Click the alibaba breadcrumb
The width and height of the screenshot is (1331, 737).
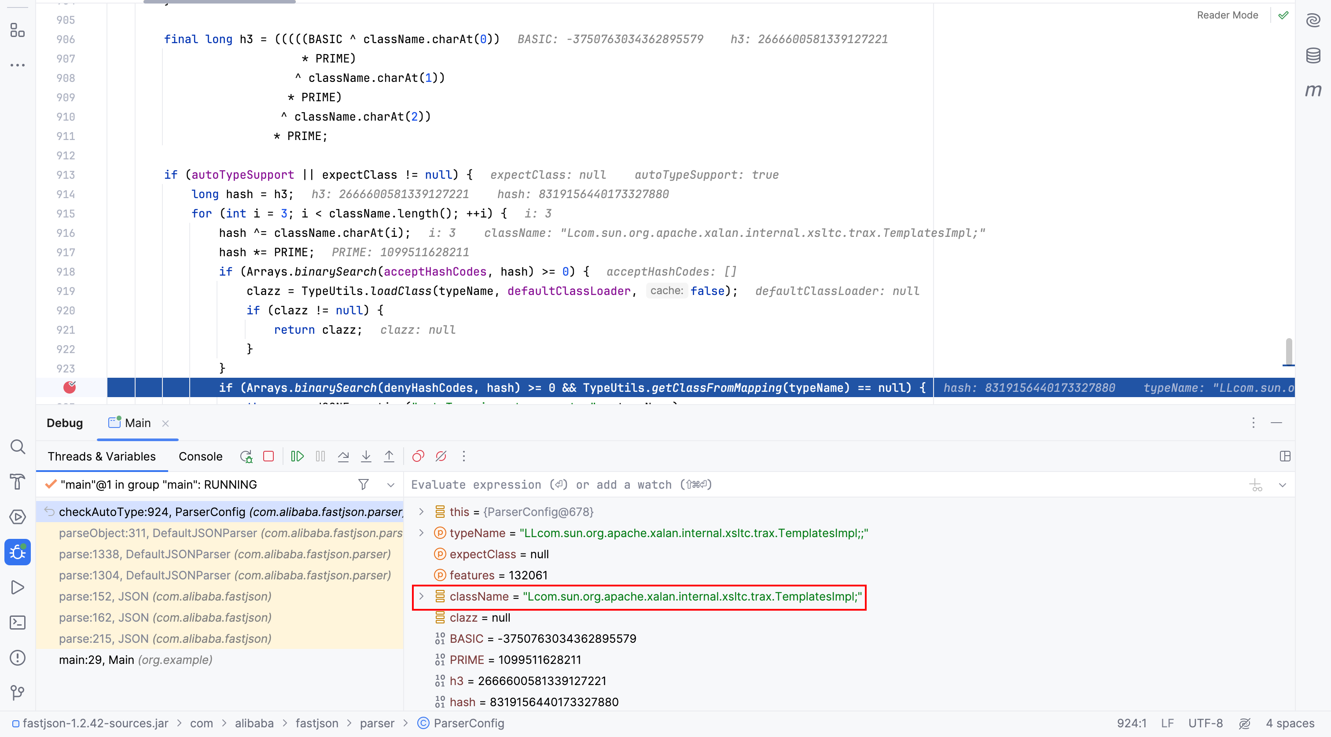coord(254,723)
